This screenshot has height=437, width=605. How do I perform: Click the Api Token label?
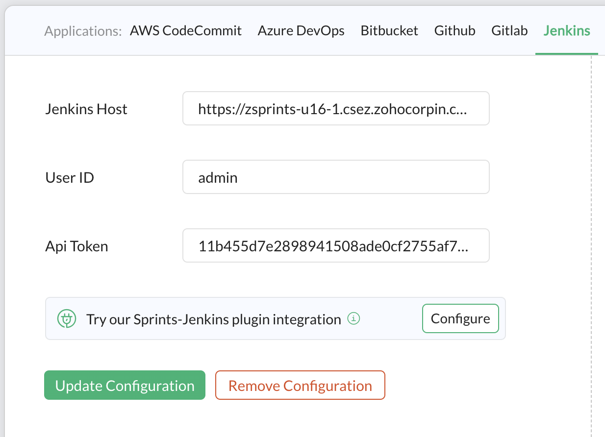click(x=76, y=246)
